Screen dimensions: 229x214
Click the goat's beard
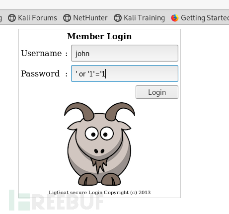coord(99,165)
